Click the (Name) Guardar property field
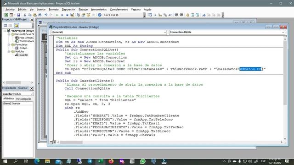The image size is (294, 165). pos(18,104)
